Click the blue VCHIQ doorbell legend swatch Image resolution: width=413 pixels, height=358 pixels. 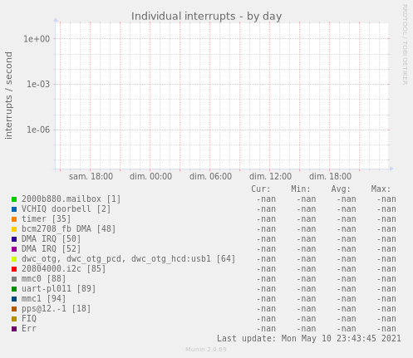pos(14,209)
